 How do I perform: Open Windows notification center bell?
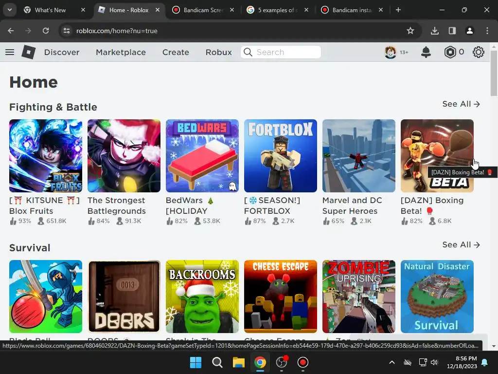(485, 362)
